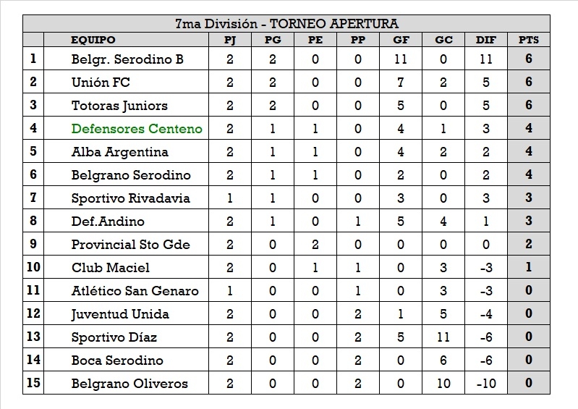Select the Sportivo Rivadavia row name

[x=130, y=198]
